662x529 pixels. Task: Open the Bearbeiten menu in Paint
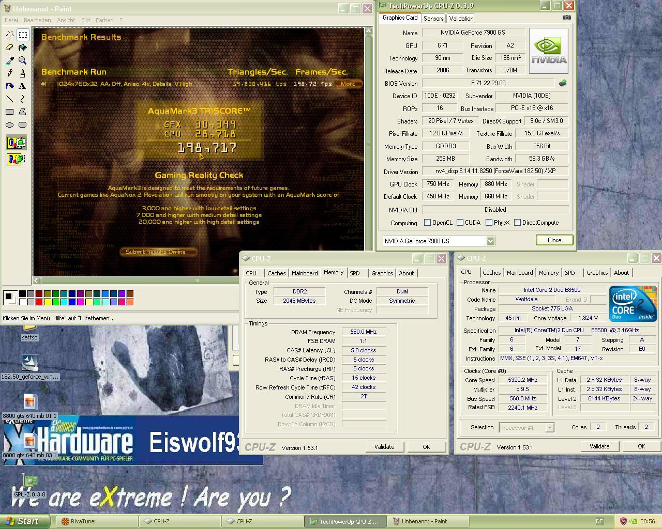click(37, 20)
